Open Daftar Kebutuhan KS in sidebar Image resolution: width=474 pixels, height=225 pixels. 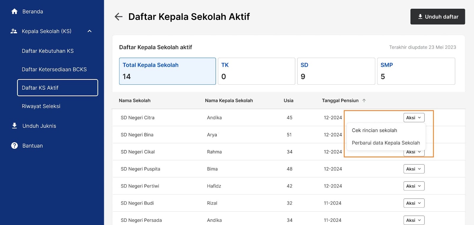[x=48, y=51]
